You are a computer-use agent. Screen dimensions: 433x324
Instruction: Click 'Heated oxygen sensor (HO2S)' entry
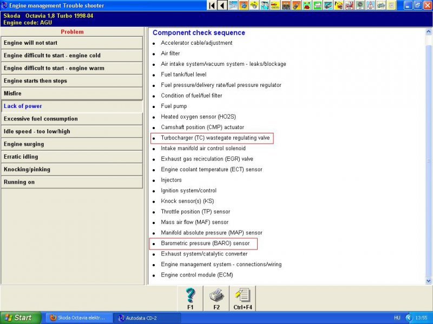tap(198, 117)
